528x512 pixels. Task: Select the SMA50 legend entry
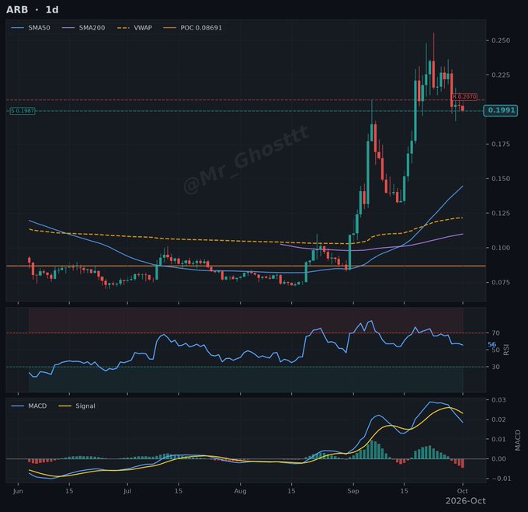pyautogui.click(x=30, y=28)
